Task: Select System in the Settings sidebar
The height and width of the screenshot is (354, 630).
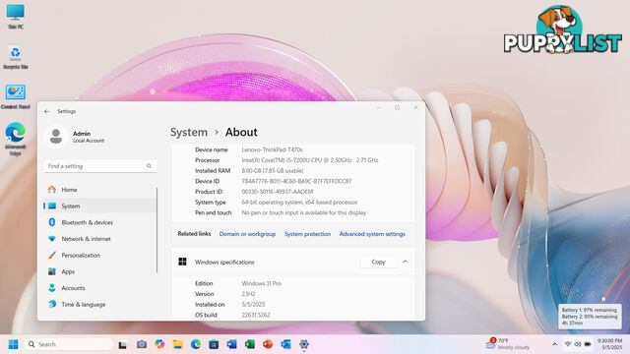Action: [100, 206]
